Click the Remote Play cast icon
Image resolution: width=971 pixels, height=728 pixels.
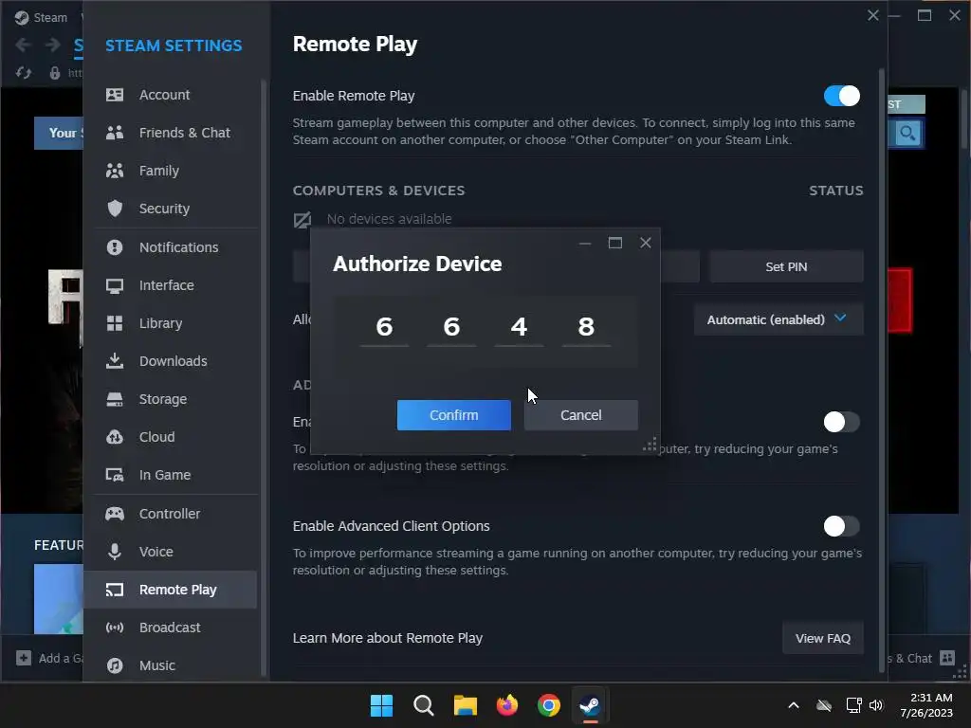(x=115, y=590)
